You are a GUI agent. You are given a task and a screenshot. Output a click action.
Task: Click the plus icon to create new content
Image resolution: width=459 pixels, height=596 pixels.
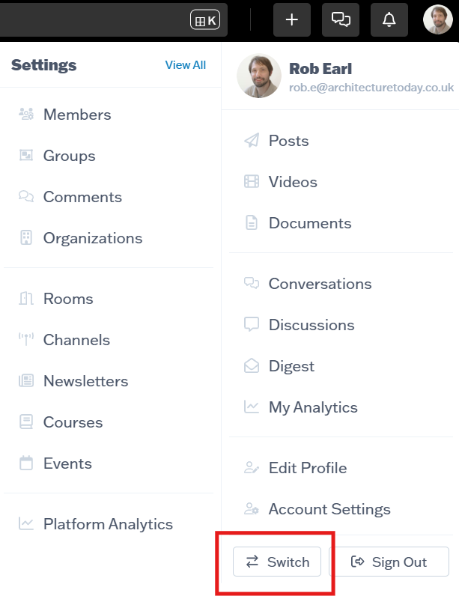coord(292,20)
